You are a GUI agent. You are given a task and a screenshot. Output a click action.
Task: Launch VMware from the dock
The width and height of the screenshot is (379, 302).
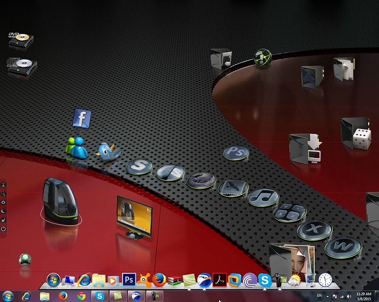point(235,280)
